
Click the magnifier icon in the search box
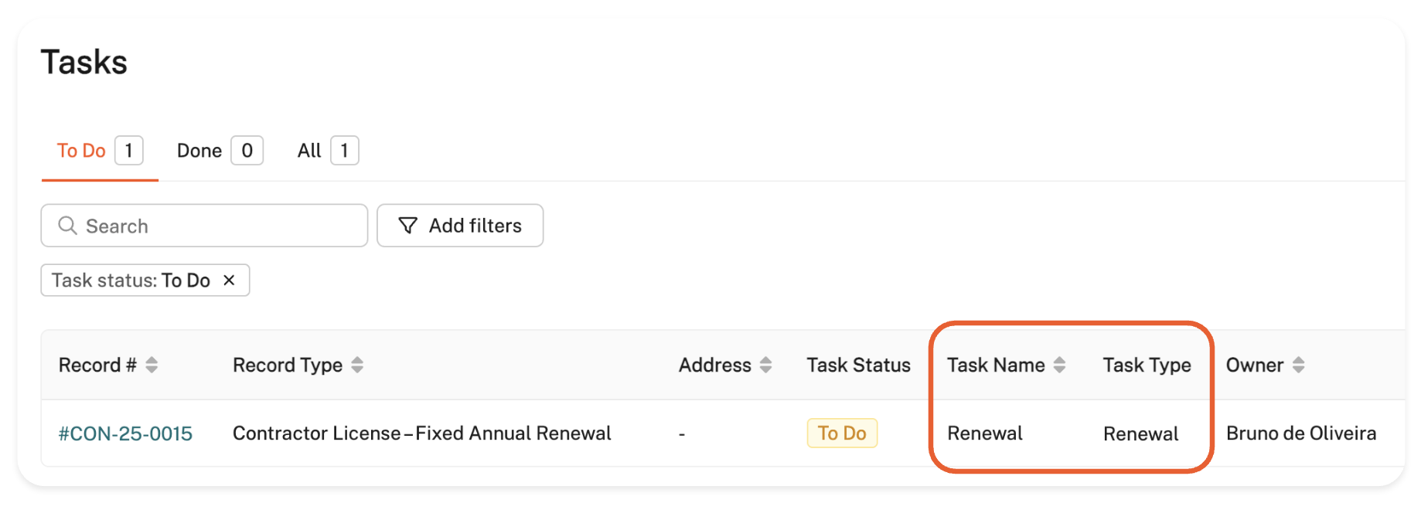[68, 226]
